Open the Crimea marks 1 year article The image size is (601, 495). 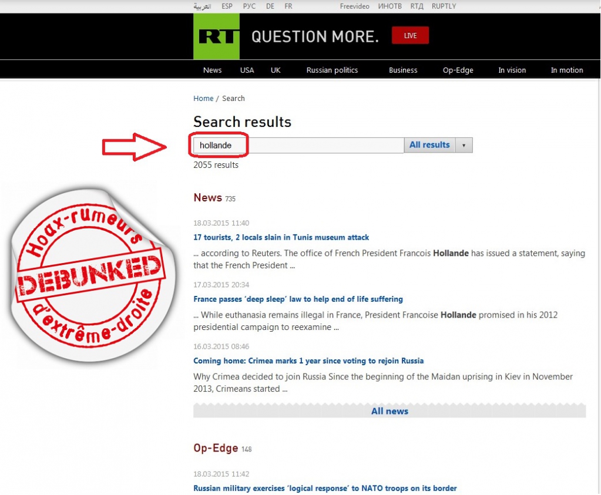click(x=308, y=361)
